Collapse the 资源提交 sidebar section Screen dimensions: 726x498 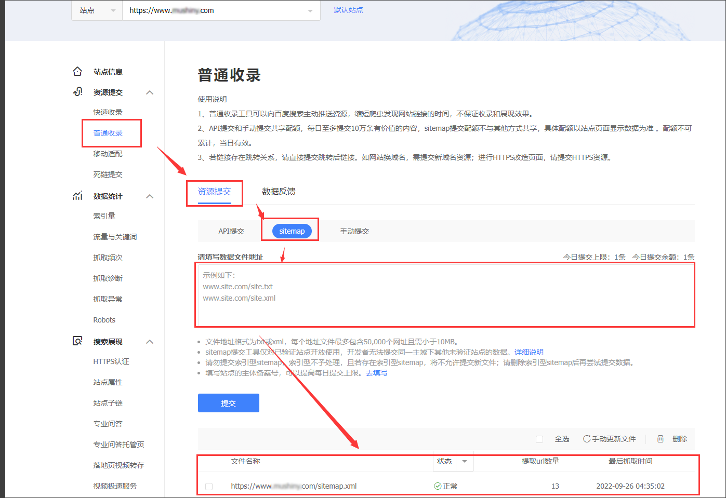pyautogui.click(x=150, y=92)
